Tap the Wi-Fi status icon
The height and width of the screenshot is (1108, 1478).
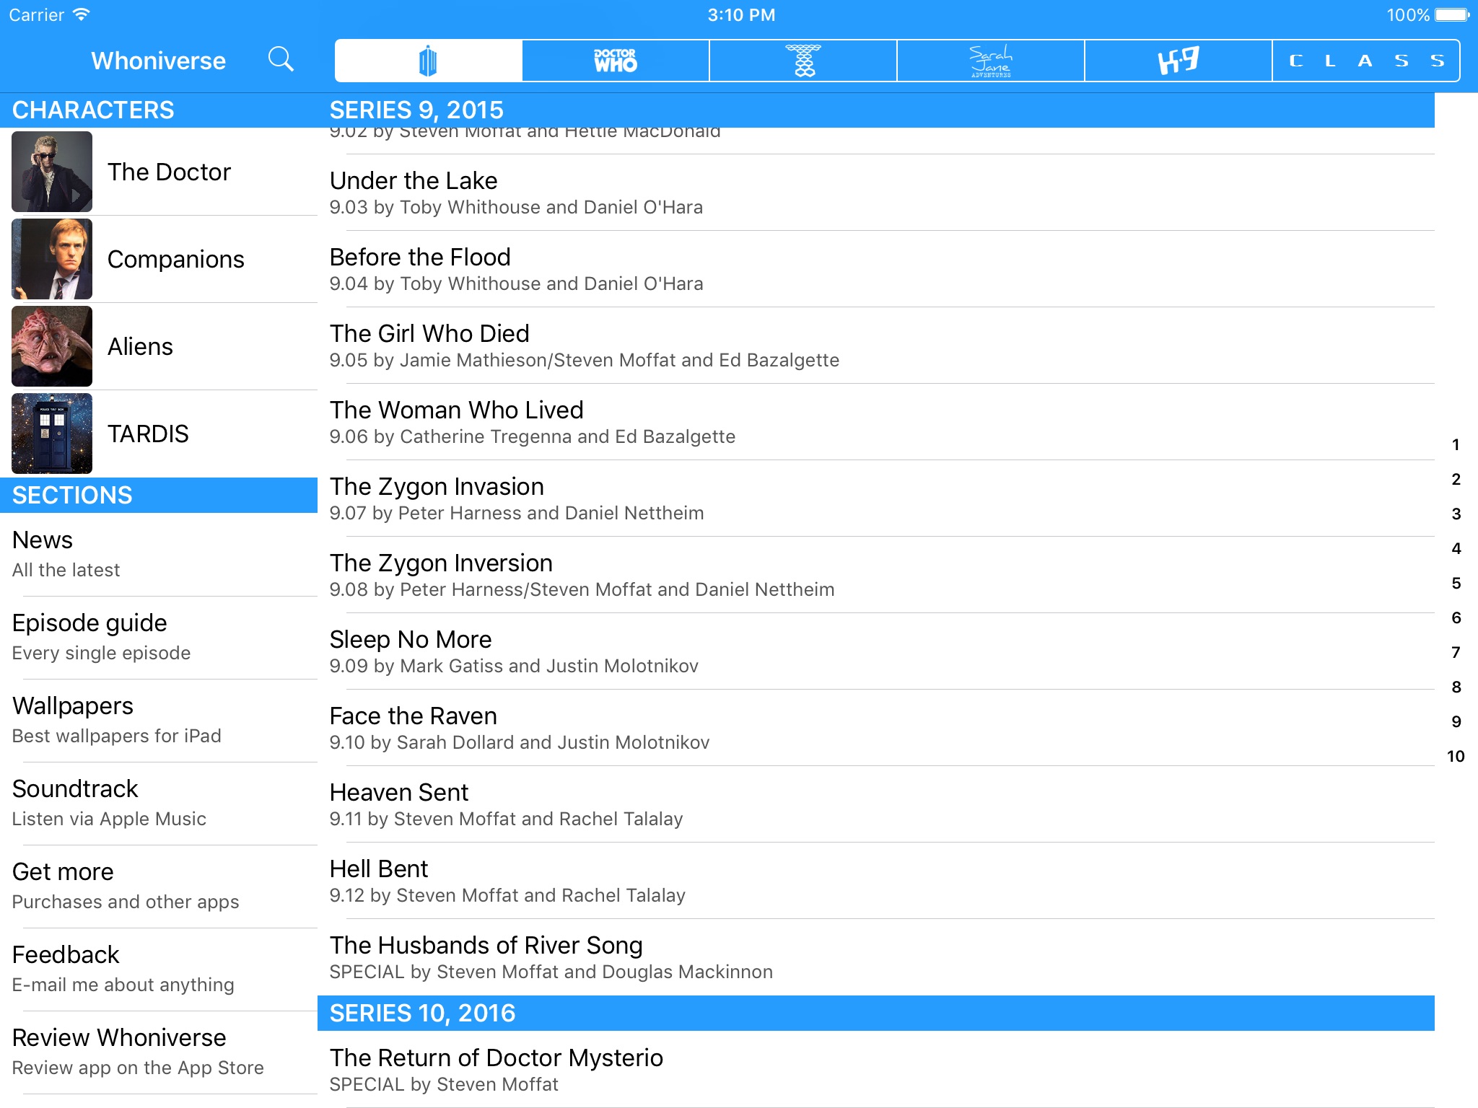[x=82, y=14]
